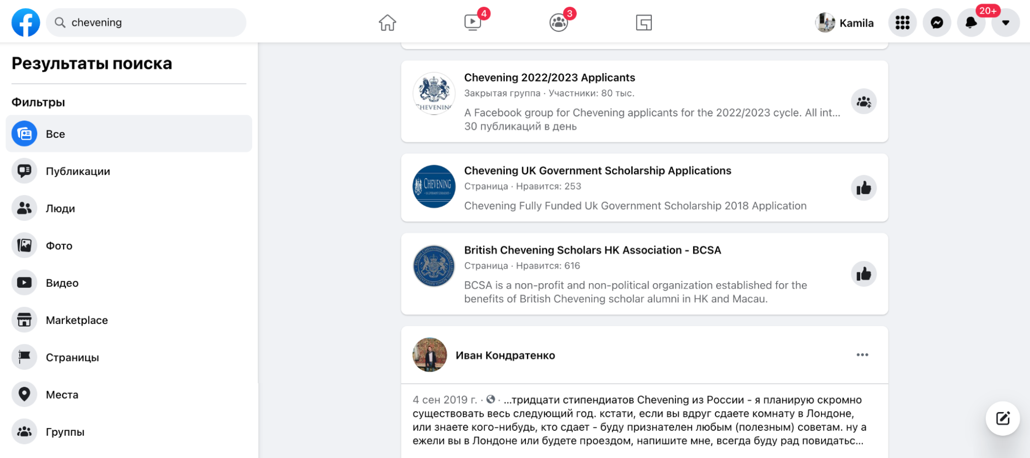Like the BCSA page with thumbs-up
This screenshot has height=458, width=1030.
pos(864,274)
